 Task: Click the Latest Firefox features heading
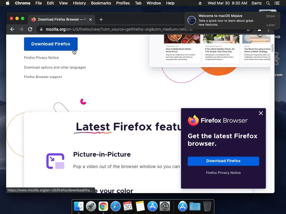coord(128,127)
